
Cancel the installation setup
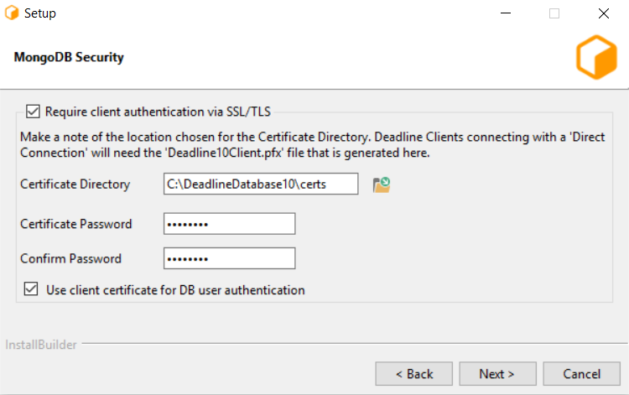581,374
